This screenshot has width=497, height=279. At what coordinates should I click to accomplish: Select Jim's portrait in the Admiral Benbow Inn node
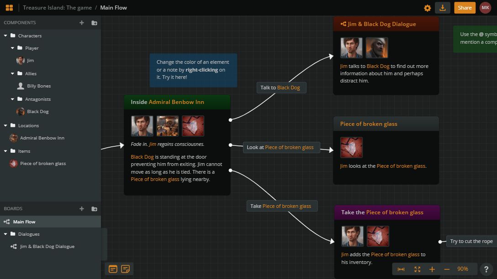pyautogui.click(x=142, y=125)
